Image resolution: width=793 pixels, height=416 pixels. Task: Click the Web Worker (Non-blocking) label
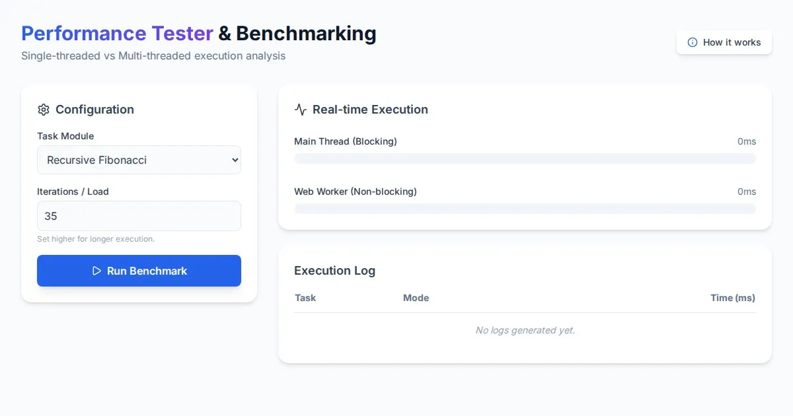pos(355,191)
